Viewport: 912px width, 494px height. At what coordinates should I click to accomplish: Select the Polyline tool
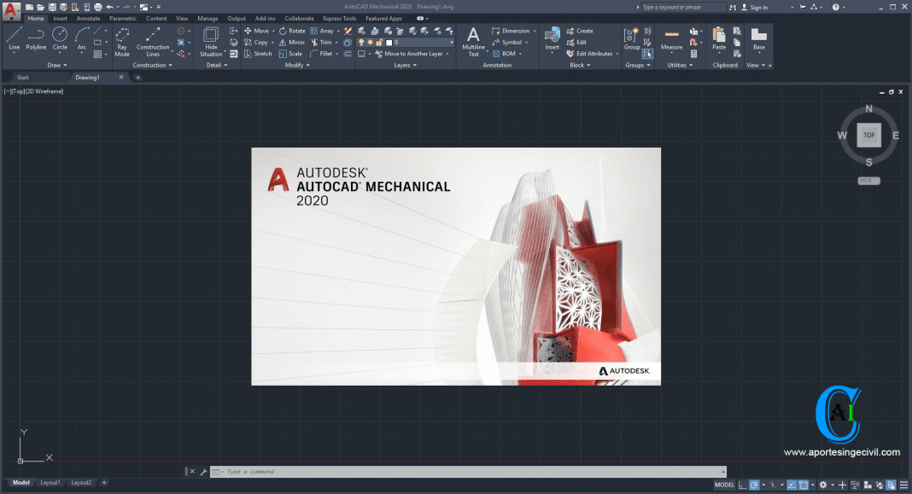[x=36, y=38]
